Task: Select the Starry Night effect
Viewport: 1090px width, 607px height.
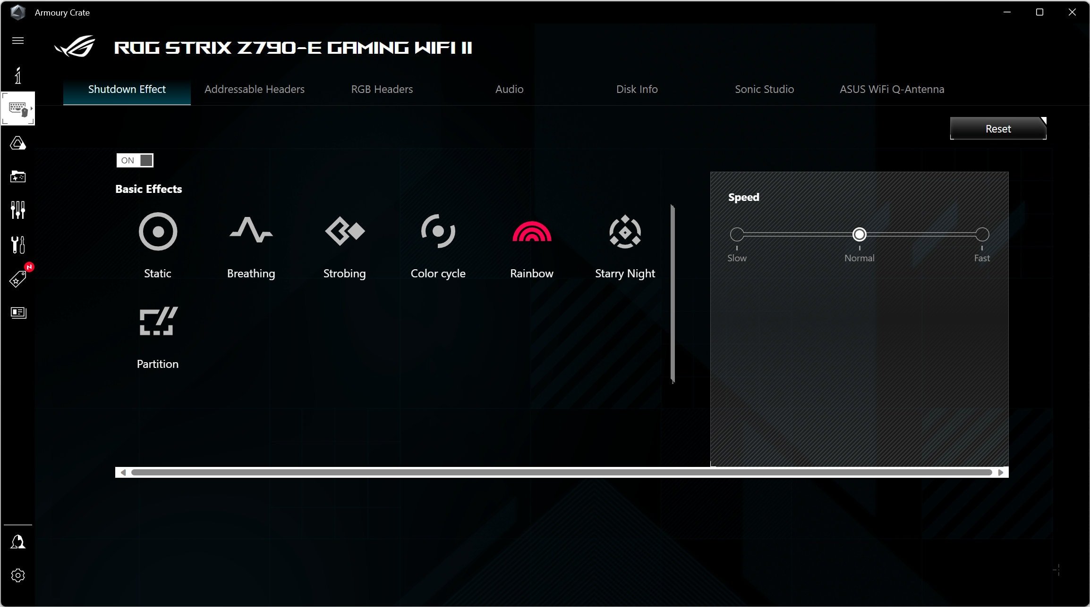Action: click(625, 244)
